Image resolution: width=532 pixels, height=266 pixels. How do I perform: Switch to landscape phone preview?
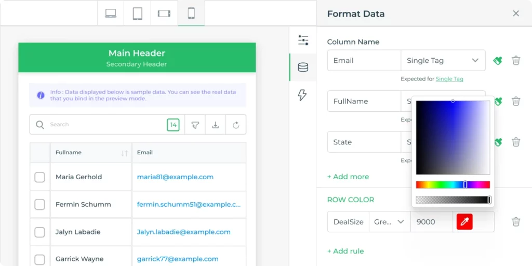click(x=164, y=13)
